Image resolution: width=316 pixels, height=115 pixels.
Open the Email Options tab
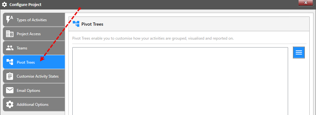34,90
